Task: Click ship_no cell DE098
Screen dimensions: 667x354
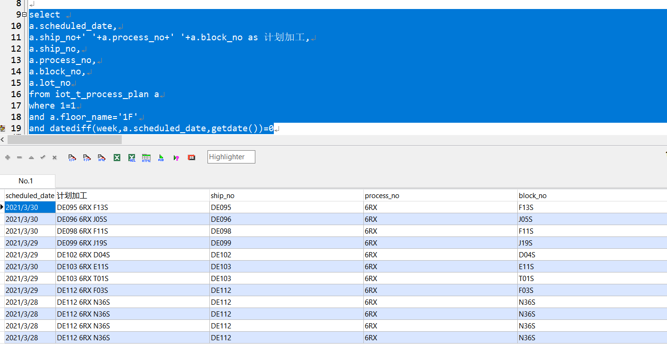Action: (287, 231)
